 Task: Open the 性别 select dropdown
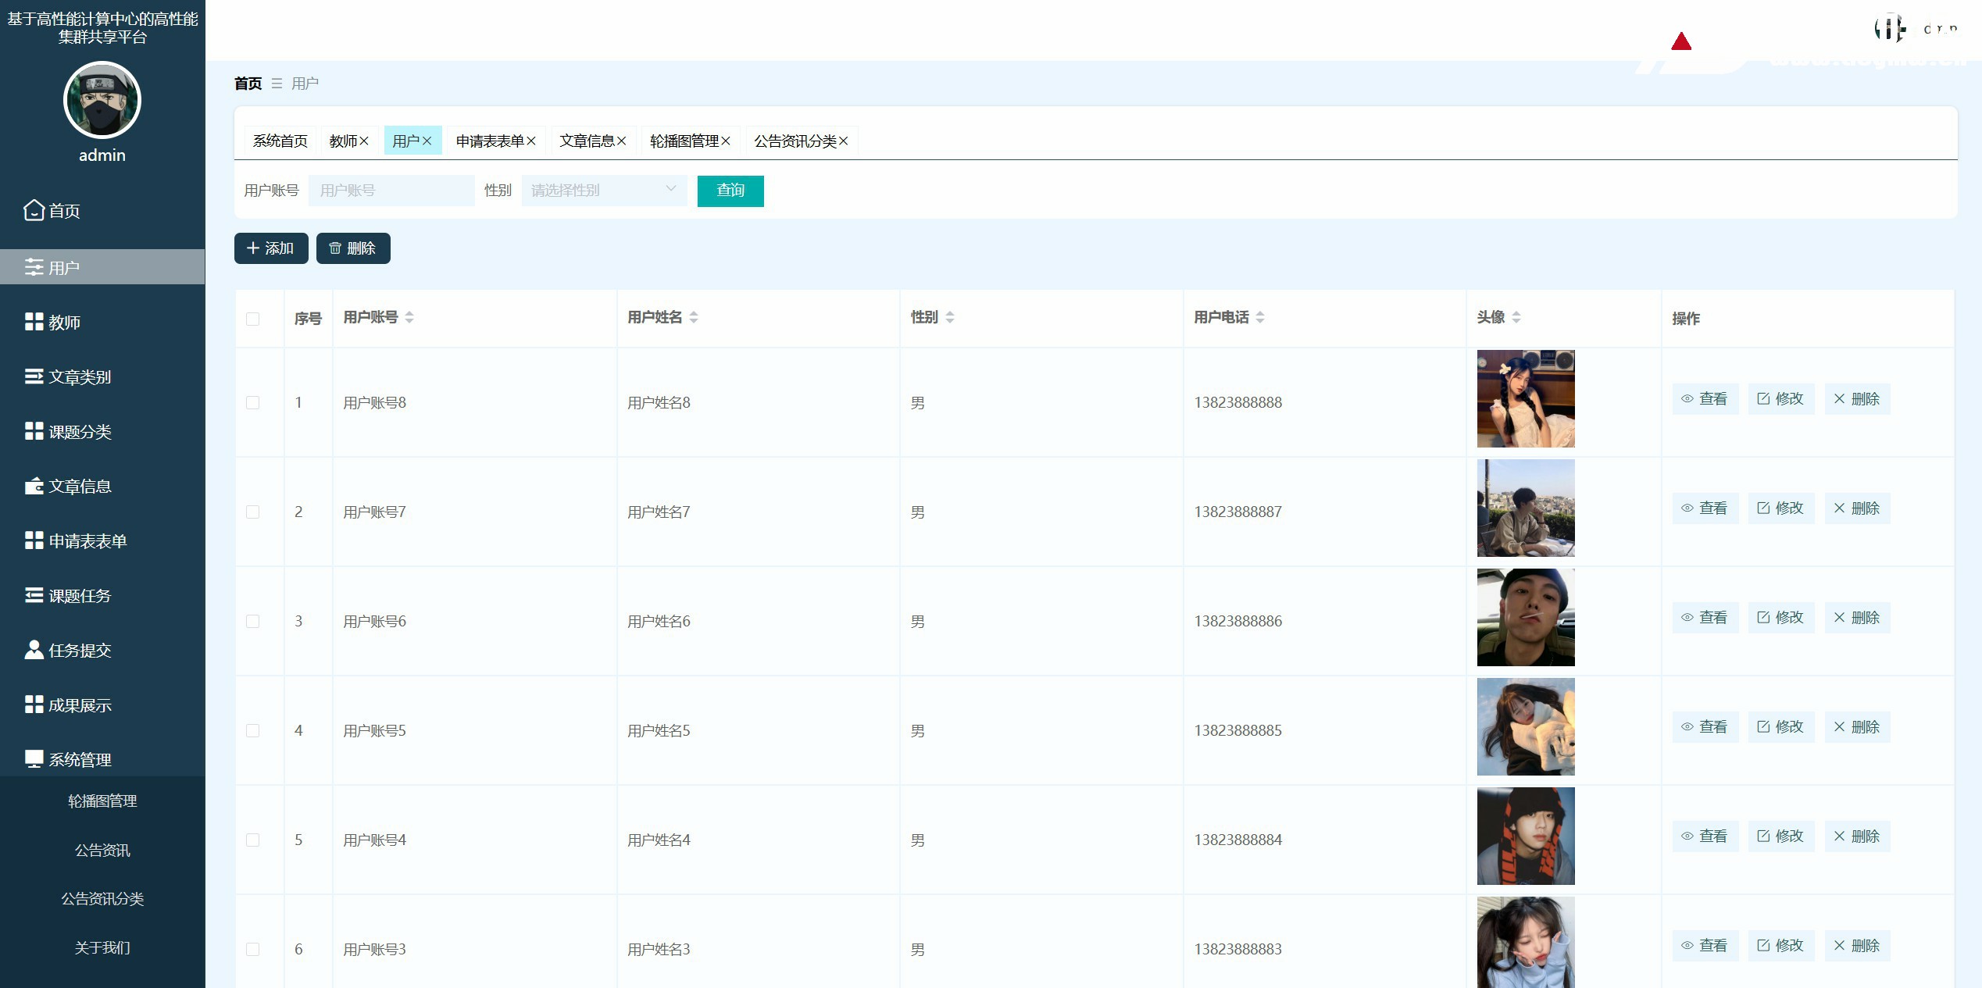tap(604, 191)
